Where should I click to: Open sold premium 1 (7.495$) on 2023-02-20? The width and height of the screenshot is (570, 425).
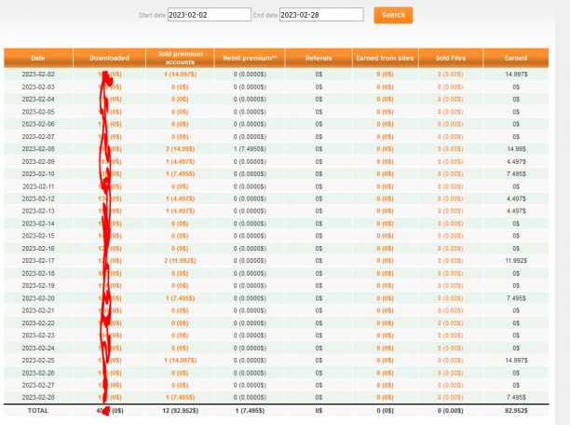[180, 298]
